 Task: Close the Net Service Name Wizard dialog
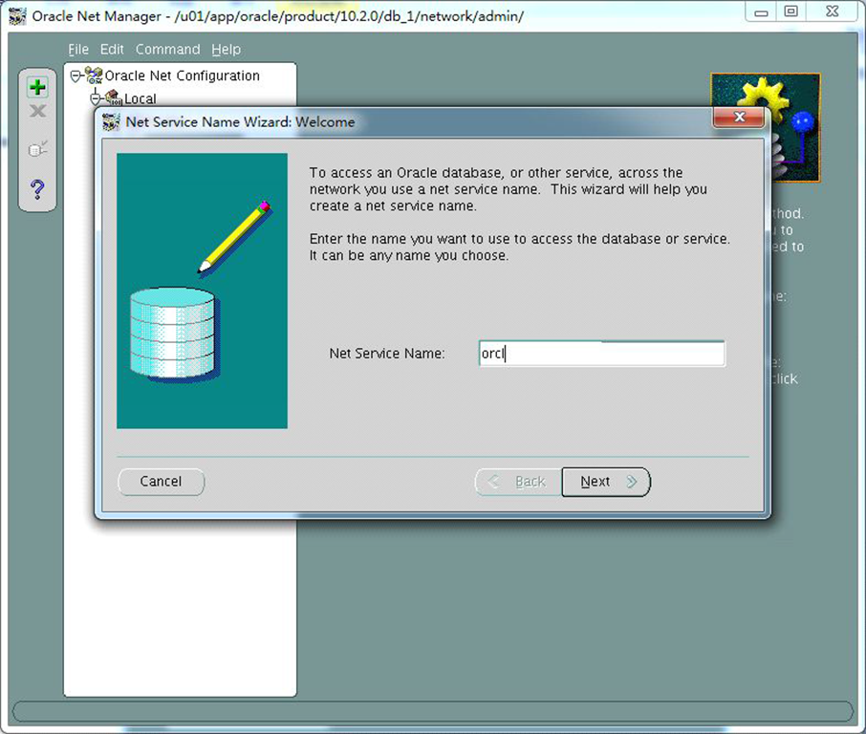coord(739,118)
